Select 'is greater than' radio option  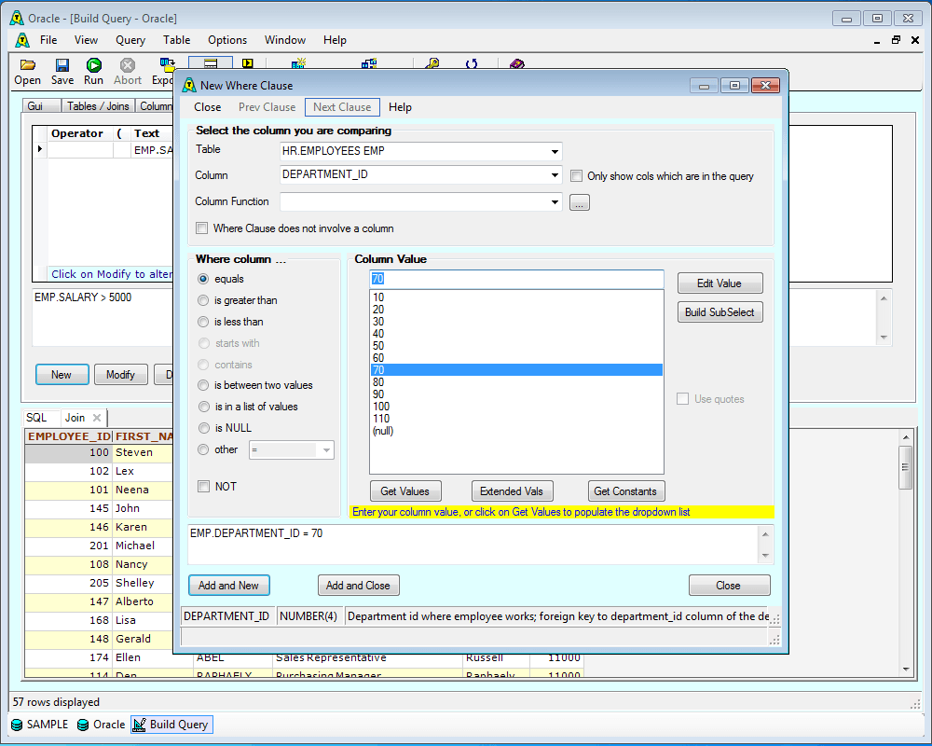[x=203, y=300]
